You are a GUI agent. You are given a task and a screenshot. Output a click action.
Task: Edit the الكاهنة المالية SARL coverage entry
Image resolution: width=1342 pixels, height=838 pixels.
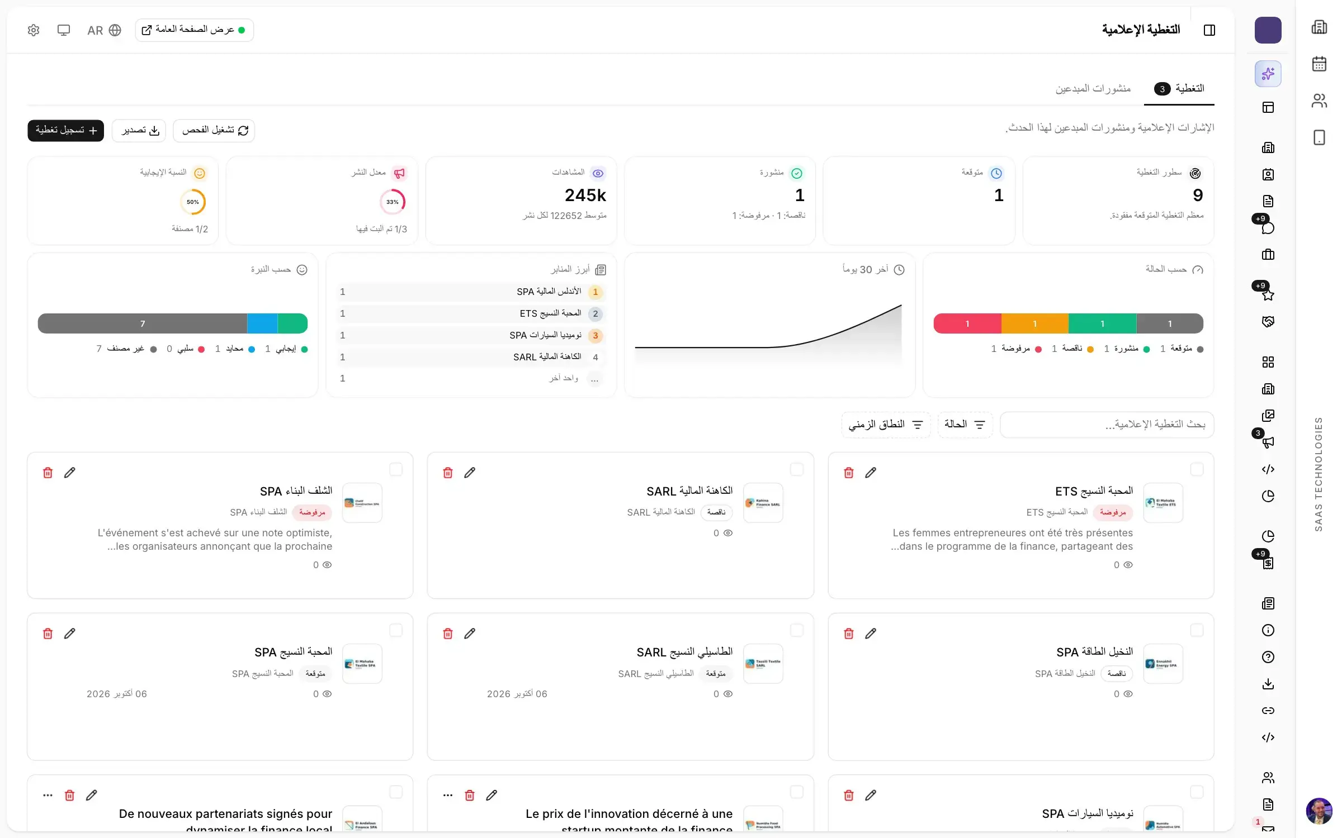pyautogui.click(x=470, y=473)
